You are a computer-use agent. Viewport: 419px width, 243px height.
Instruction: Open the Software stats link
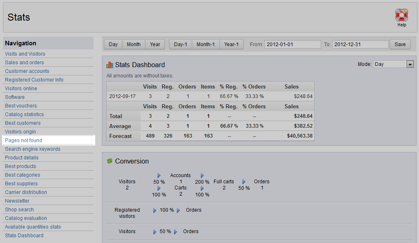coord(15,97)
